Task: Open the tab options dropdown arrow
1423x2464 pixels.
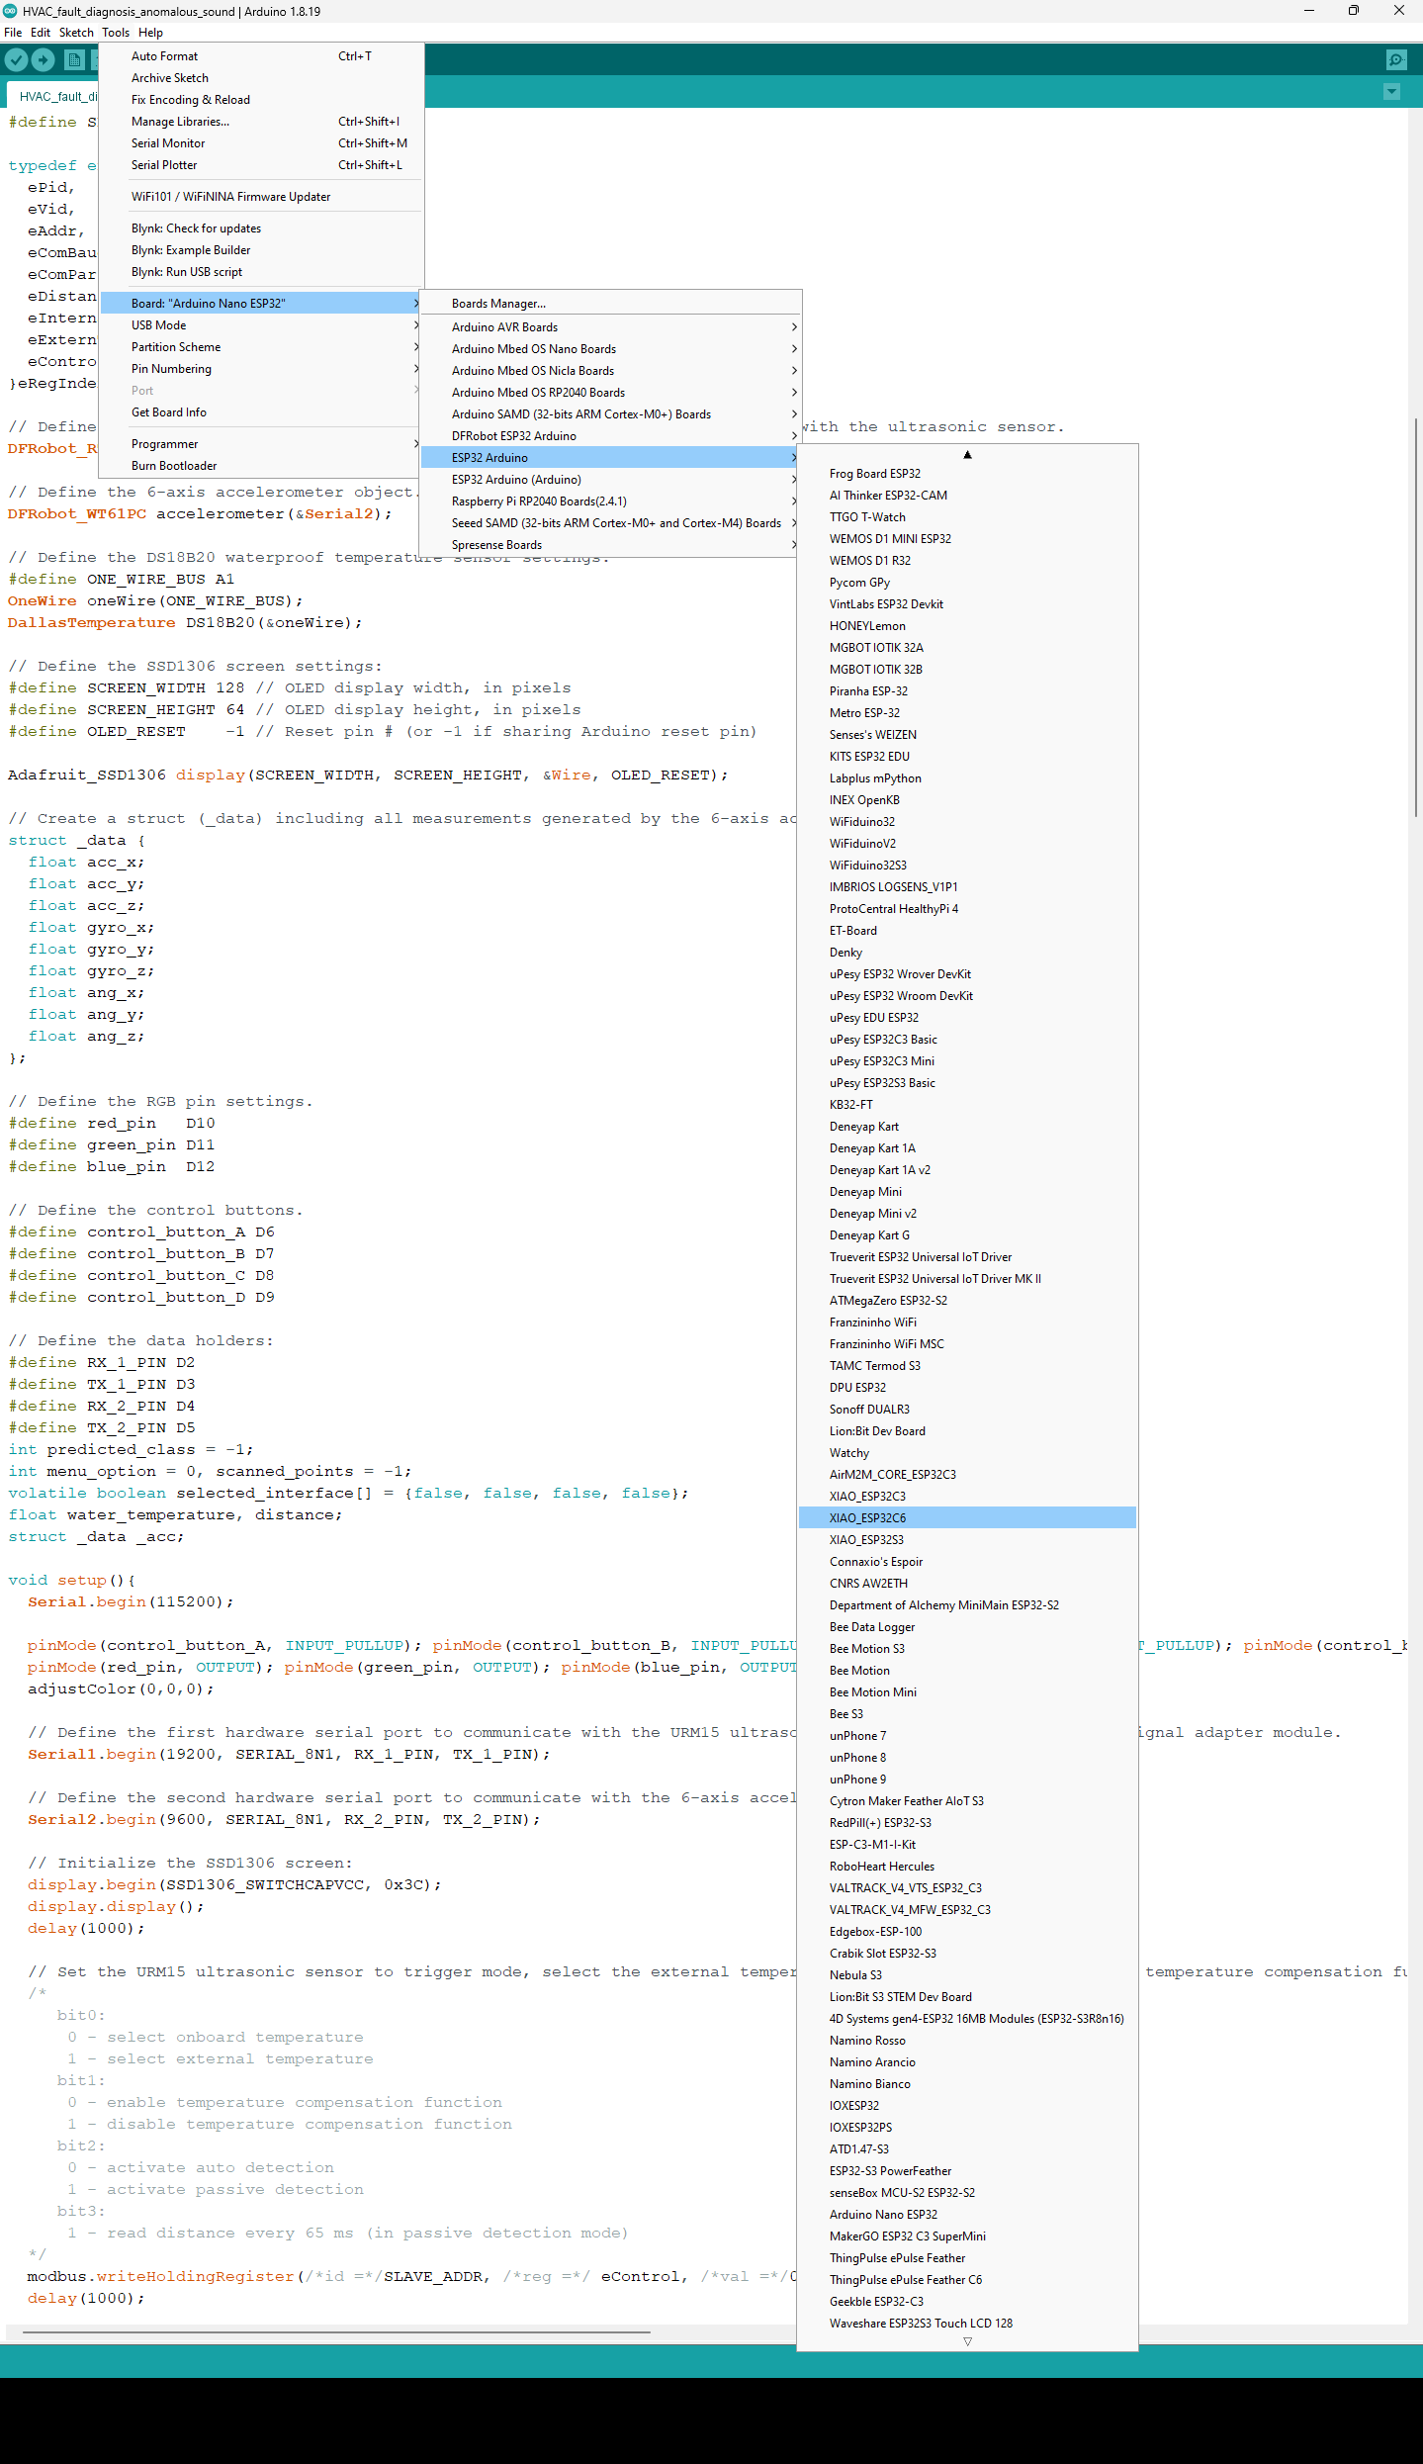Action: [1391, 92]
